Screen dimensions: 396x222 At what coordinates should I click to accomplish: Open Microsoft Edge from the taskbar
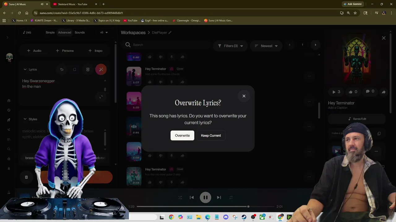click(x=208, y=217)
